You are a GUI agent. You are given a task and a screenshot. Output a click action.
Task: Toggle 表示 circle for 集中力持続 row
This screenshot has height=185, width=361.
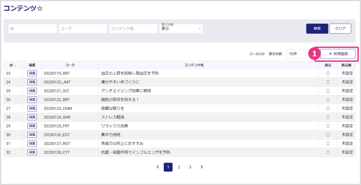(328, 135)
